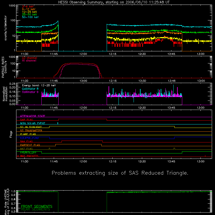Select the 12-25 keV legend label
Screen dimensions: 215x215
[x=30, y=12]
